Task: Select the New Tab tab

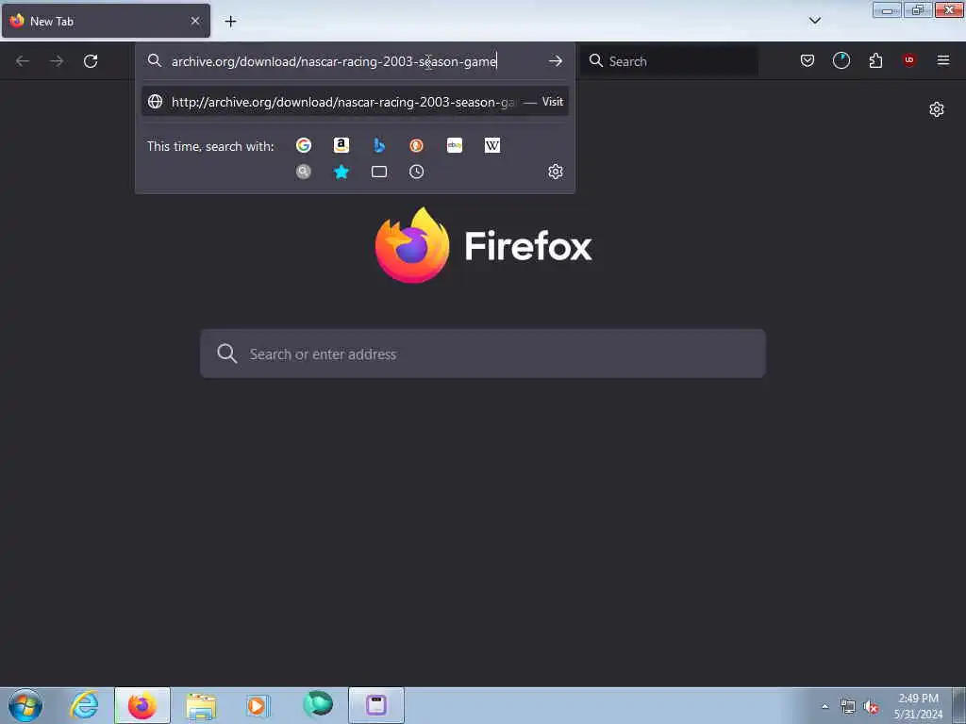Action: 106,21
